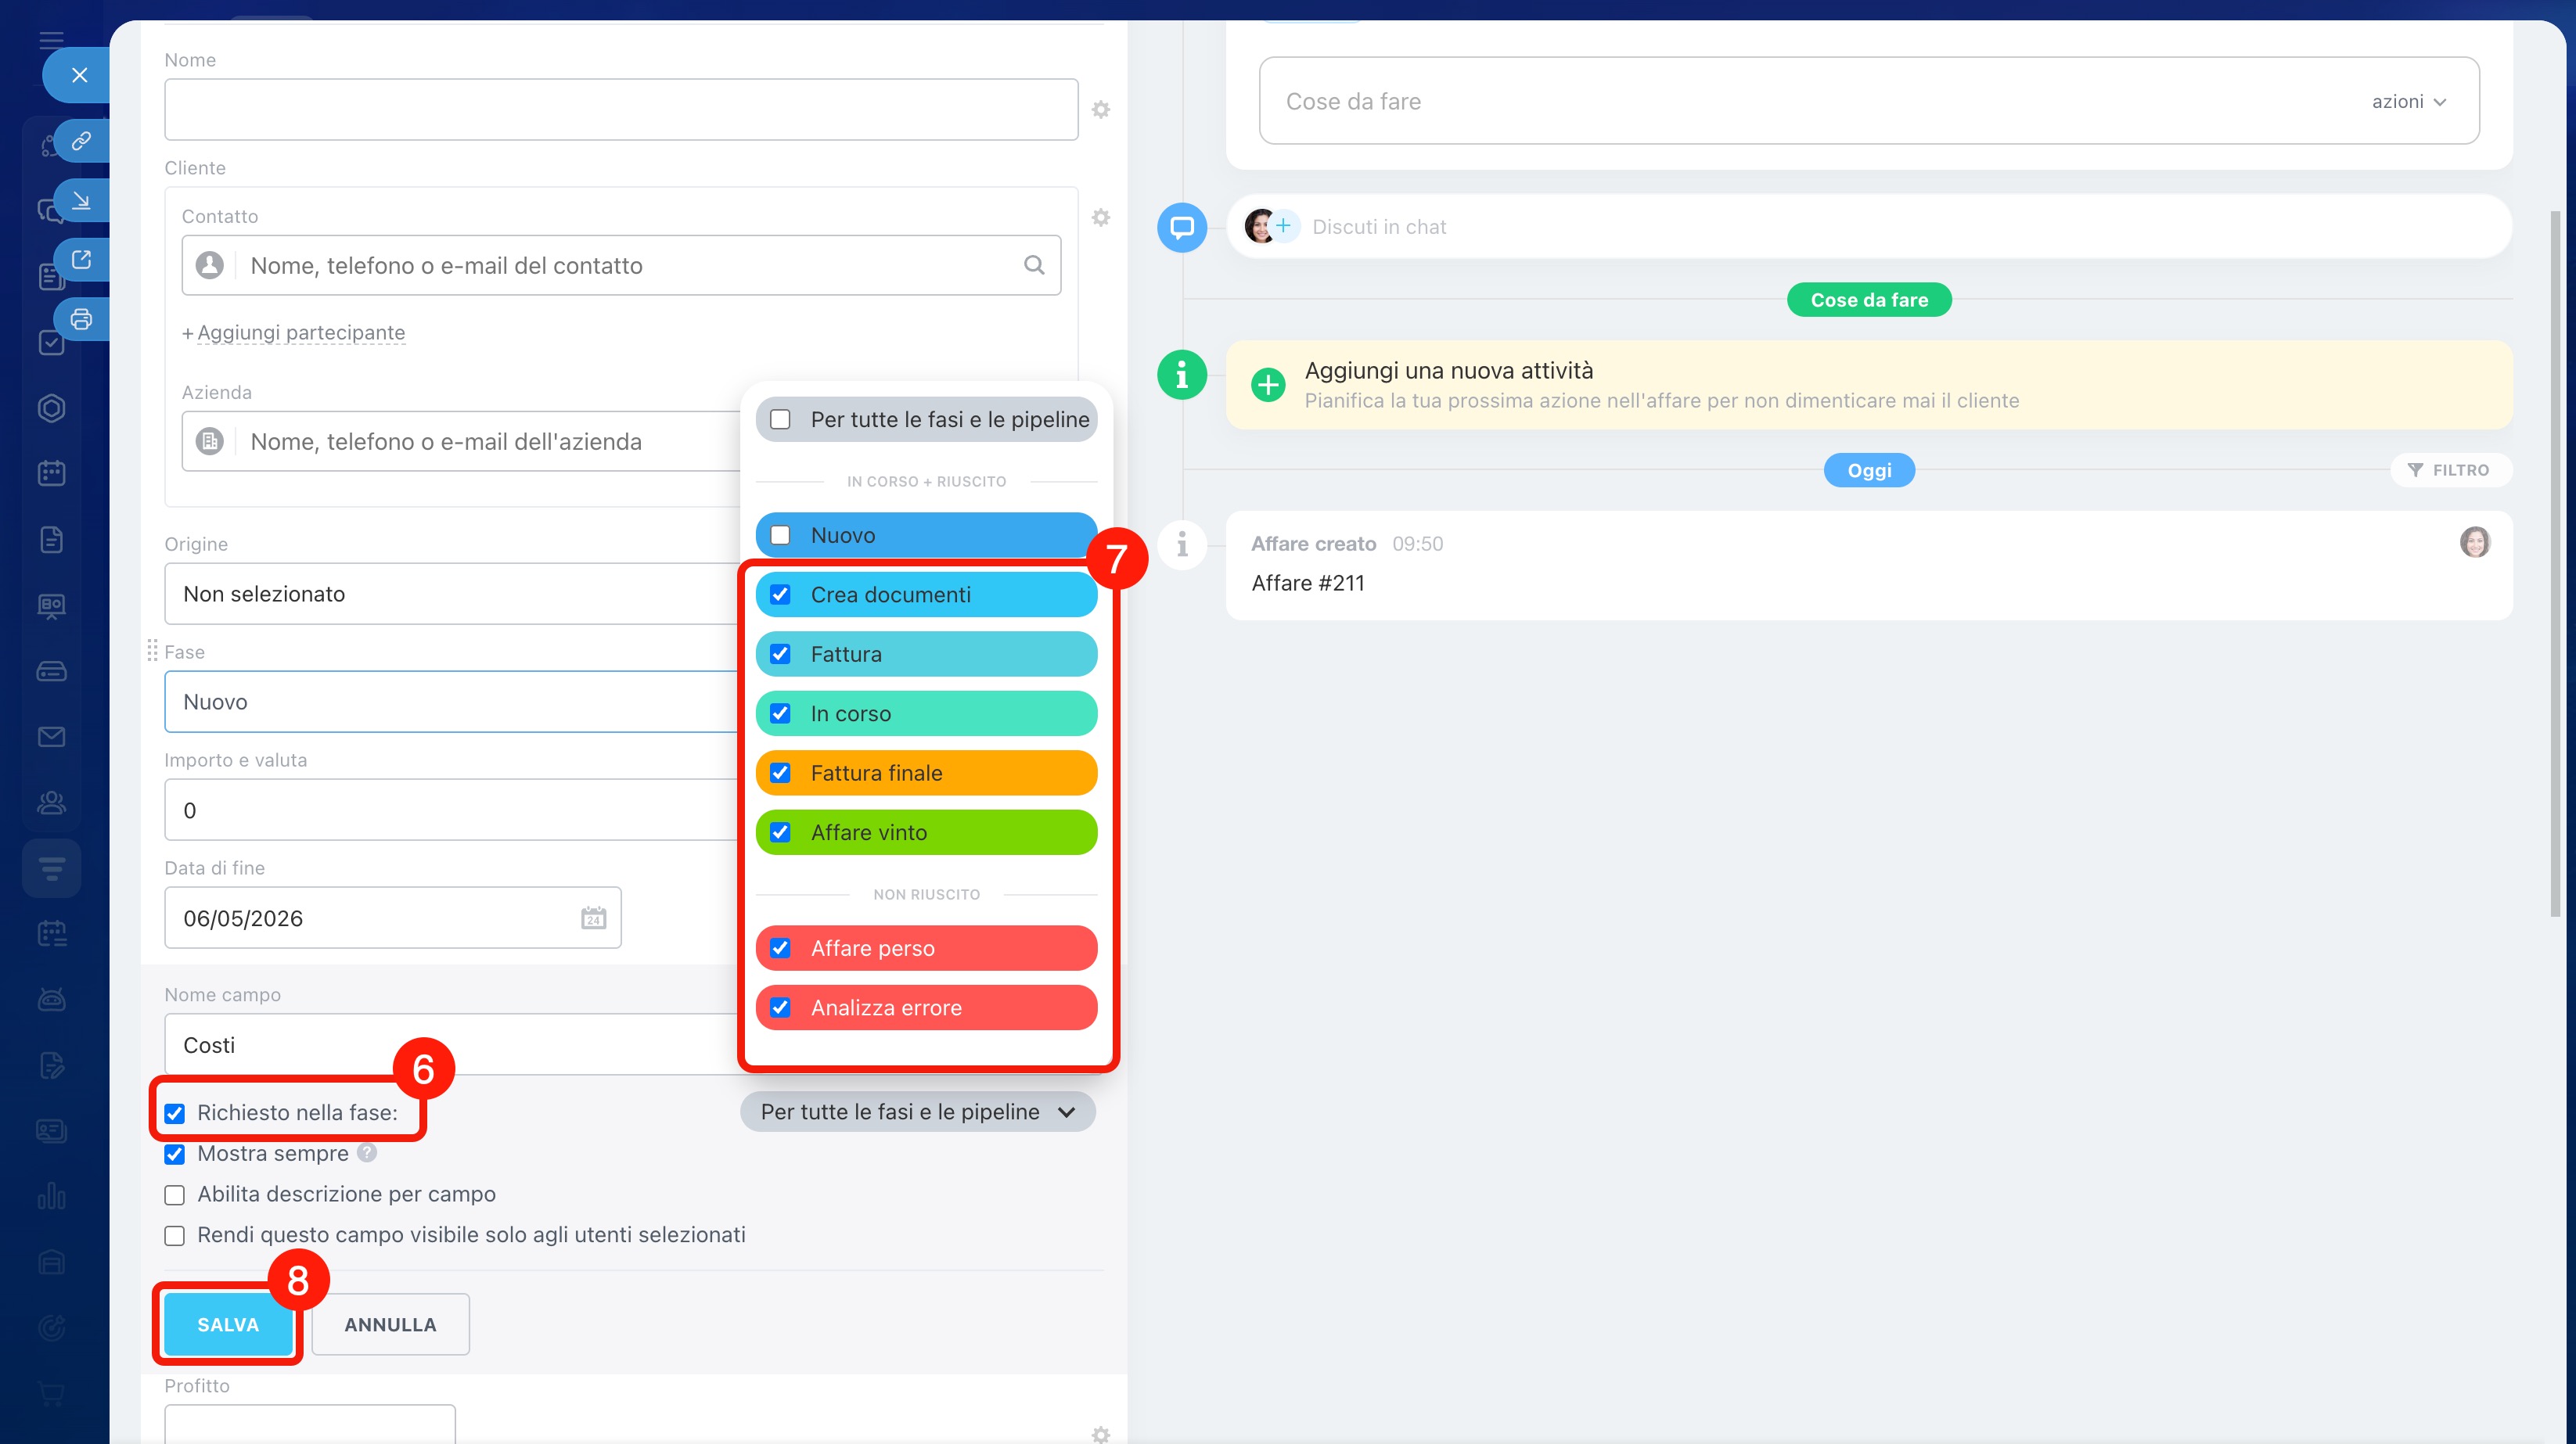2576x1444 pixels.
Task: Click the green plus new activity icon
Action: coord(1268,385)
